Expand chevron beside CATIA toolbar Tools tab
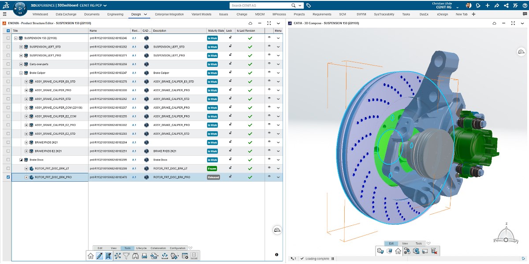Image resolution: width=529 pixels, height=264 pixels. point(428,243)
